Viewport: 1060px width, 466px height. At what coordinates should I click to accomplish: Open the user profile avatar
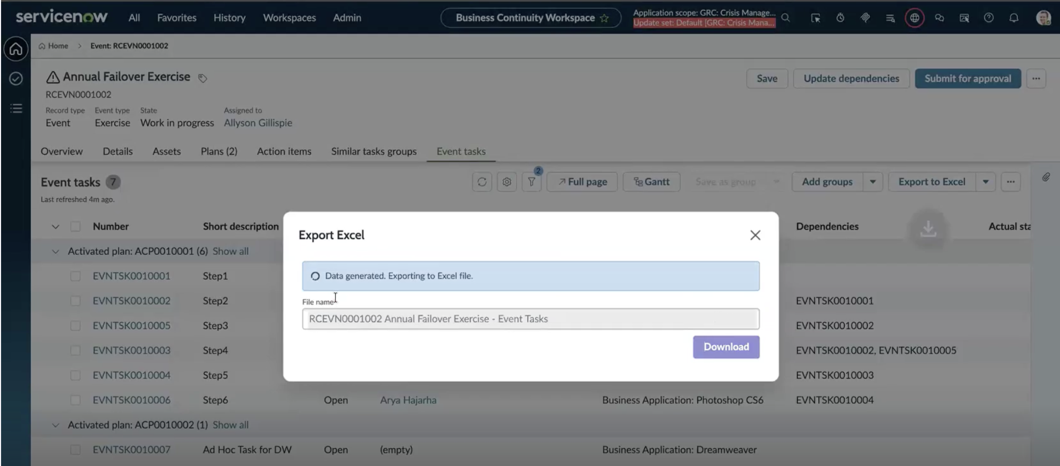[1043, 18]
